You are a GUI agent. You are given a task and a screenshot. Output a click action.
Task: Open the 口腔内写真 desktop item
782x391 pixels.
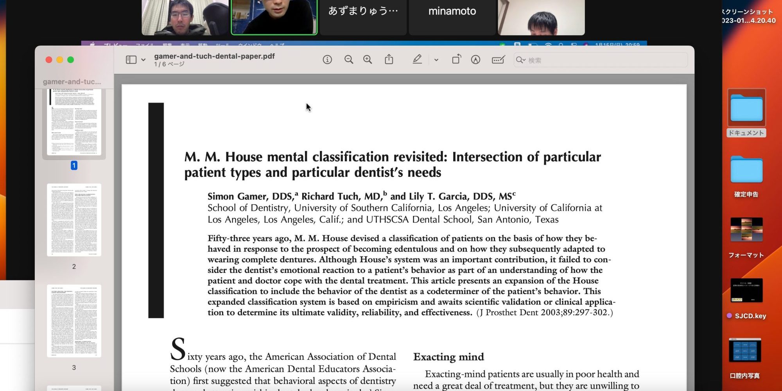[745, 351]
